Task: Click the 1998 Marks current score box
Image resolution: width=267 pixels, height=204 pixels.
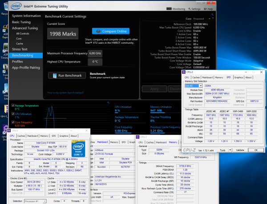Action: tap(63, 34)
